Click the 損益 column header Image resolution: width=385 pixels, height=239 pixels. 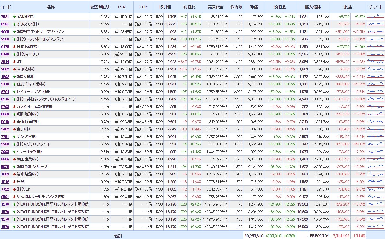pos(348,7)
